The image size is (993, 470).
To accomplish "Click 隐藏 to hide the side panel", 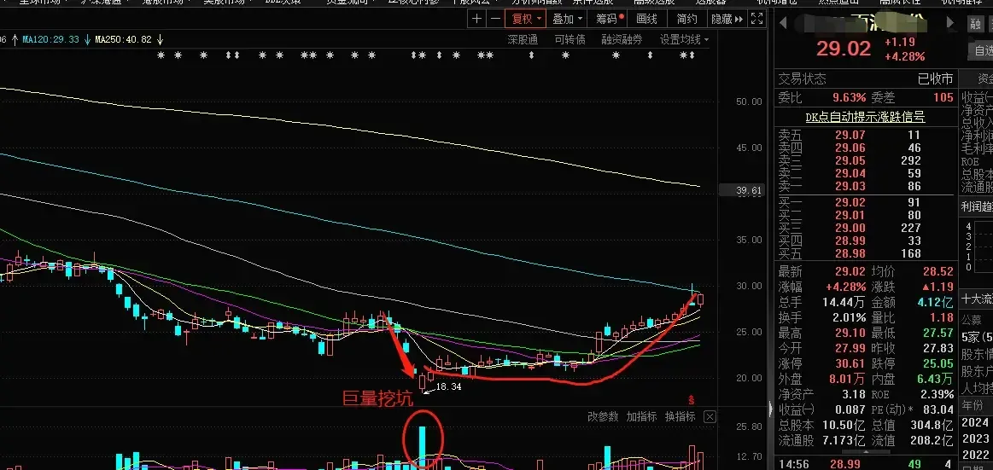I will pyautogui.click(x=727, y=19).
